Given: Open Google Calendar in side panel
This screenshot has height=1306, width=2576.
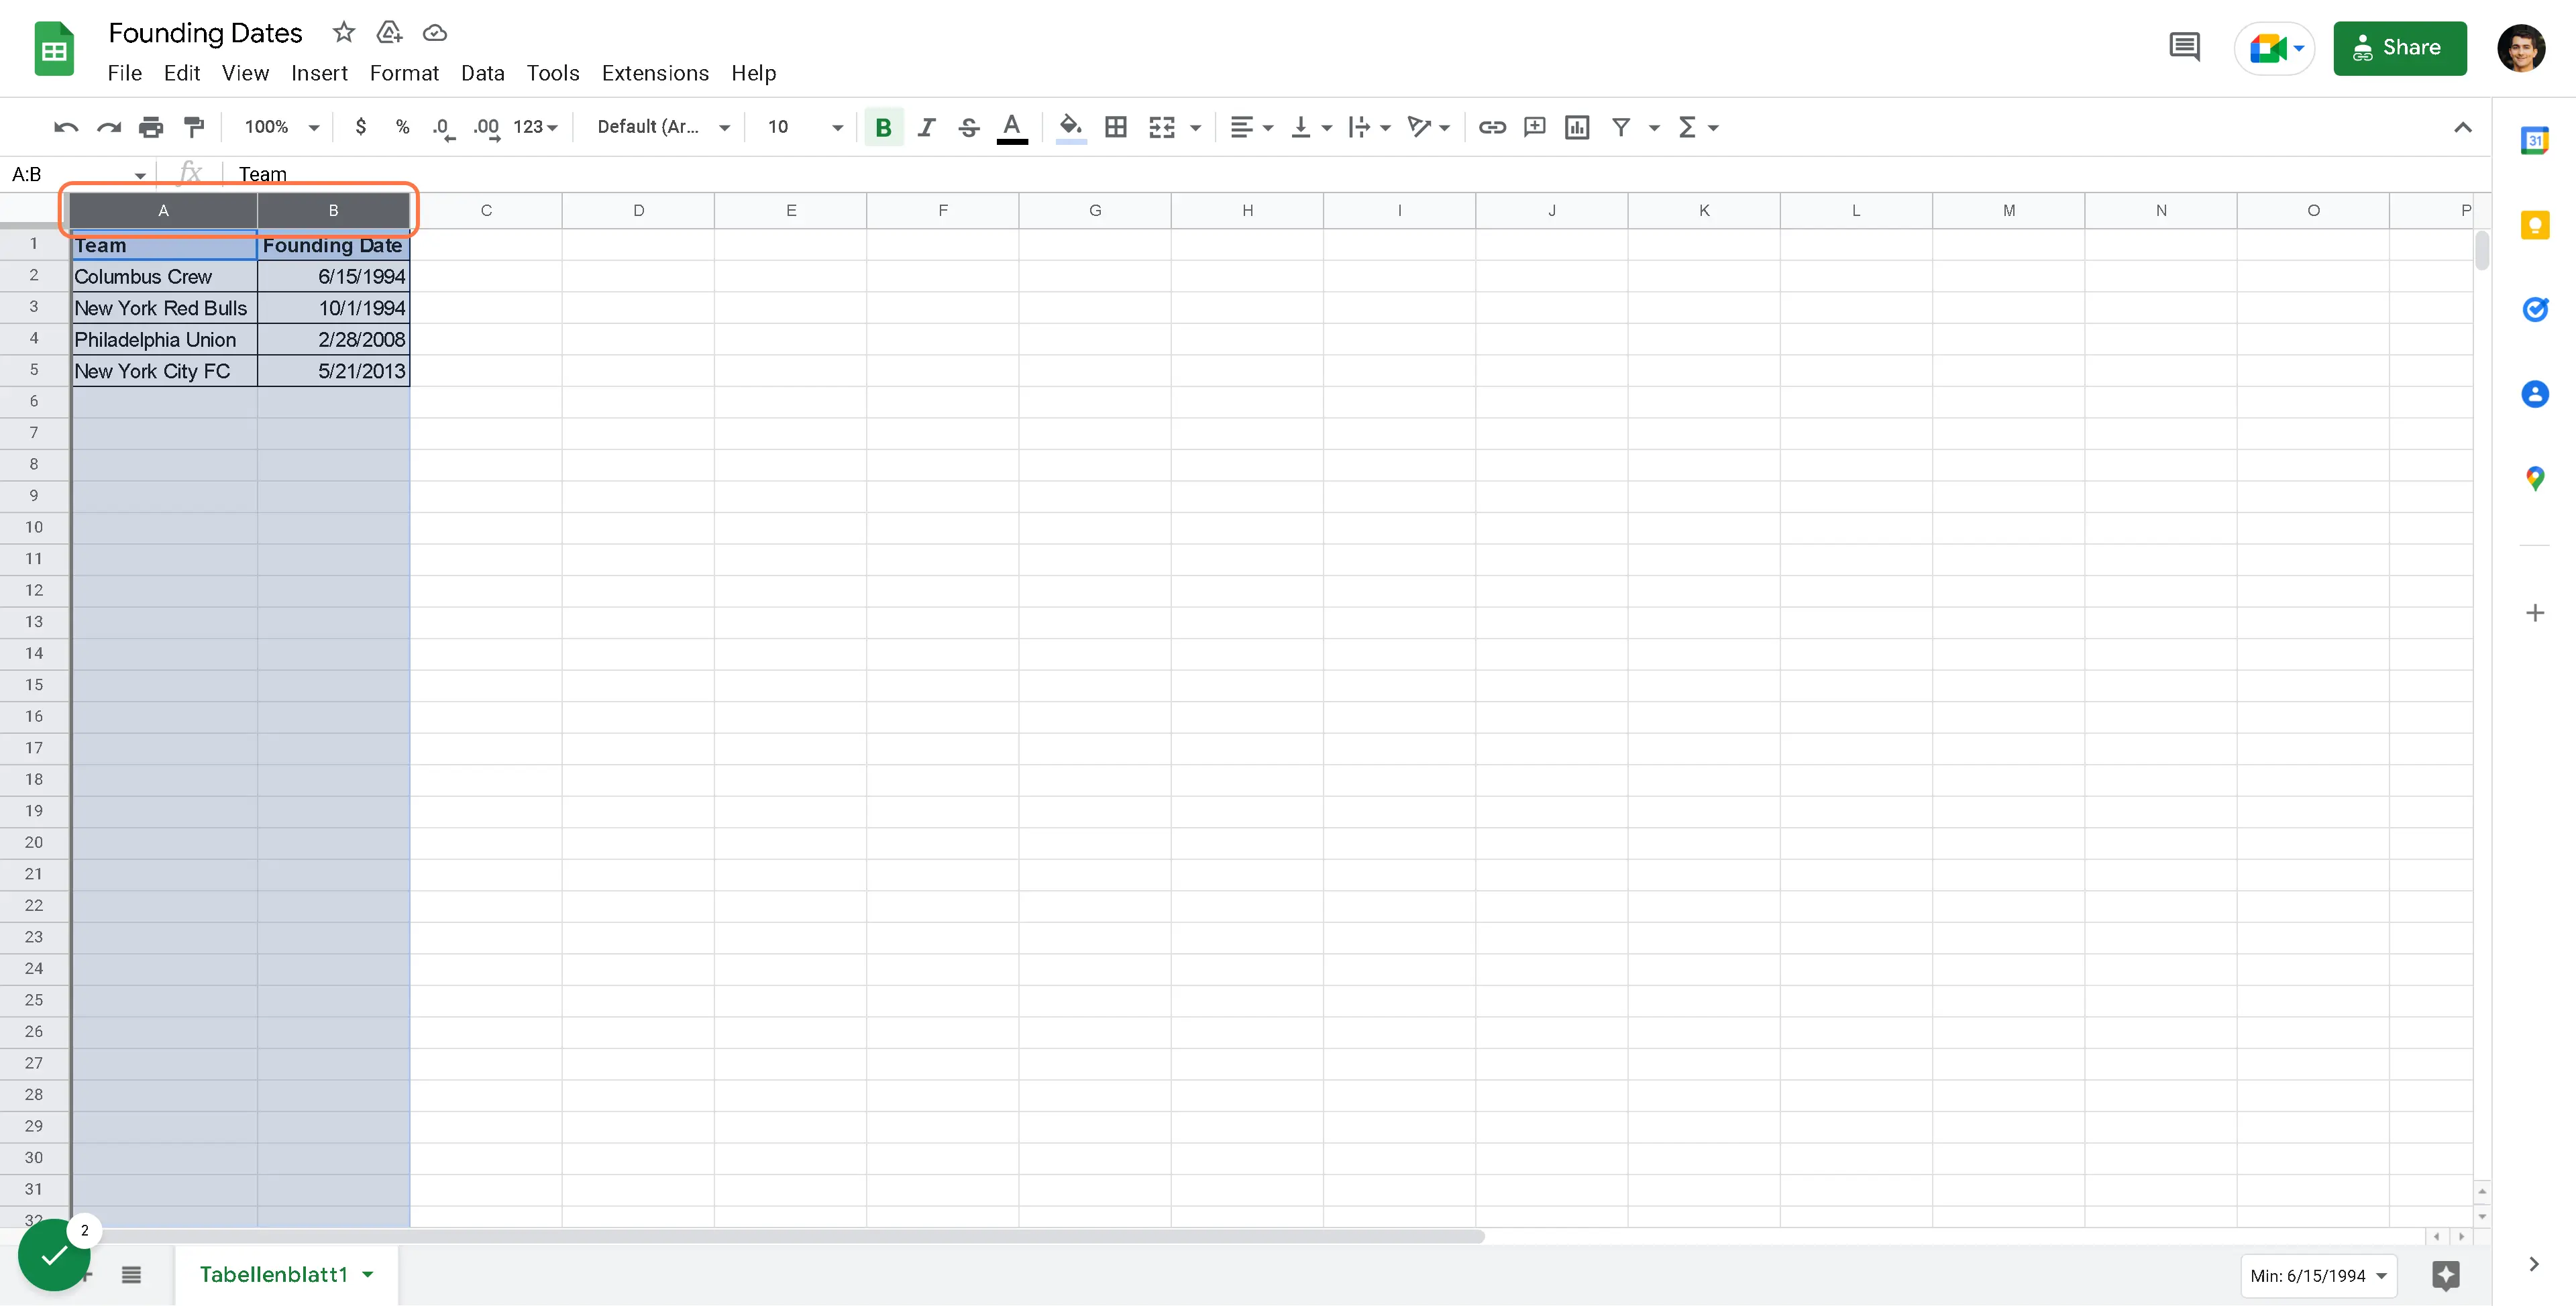Looking at the screenshot, I should tap(2534, 140).
